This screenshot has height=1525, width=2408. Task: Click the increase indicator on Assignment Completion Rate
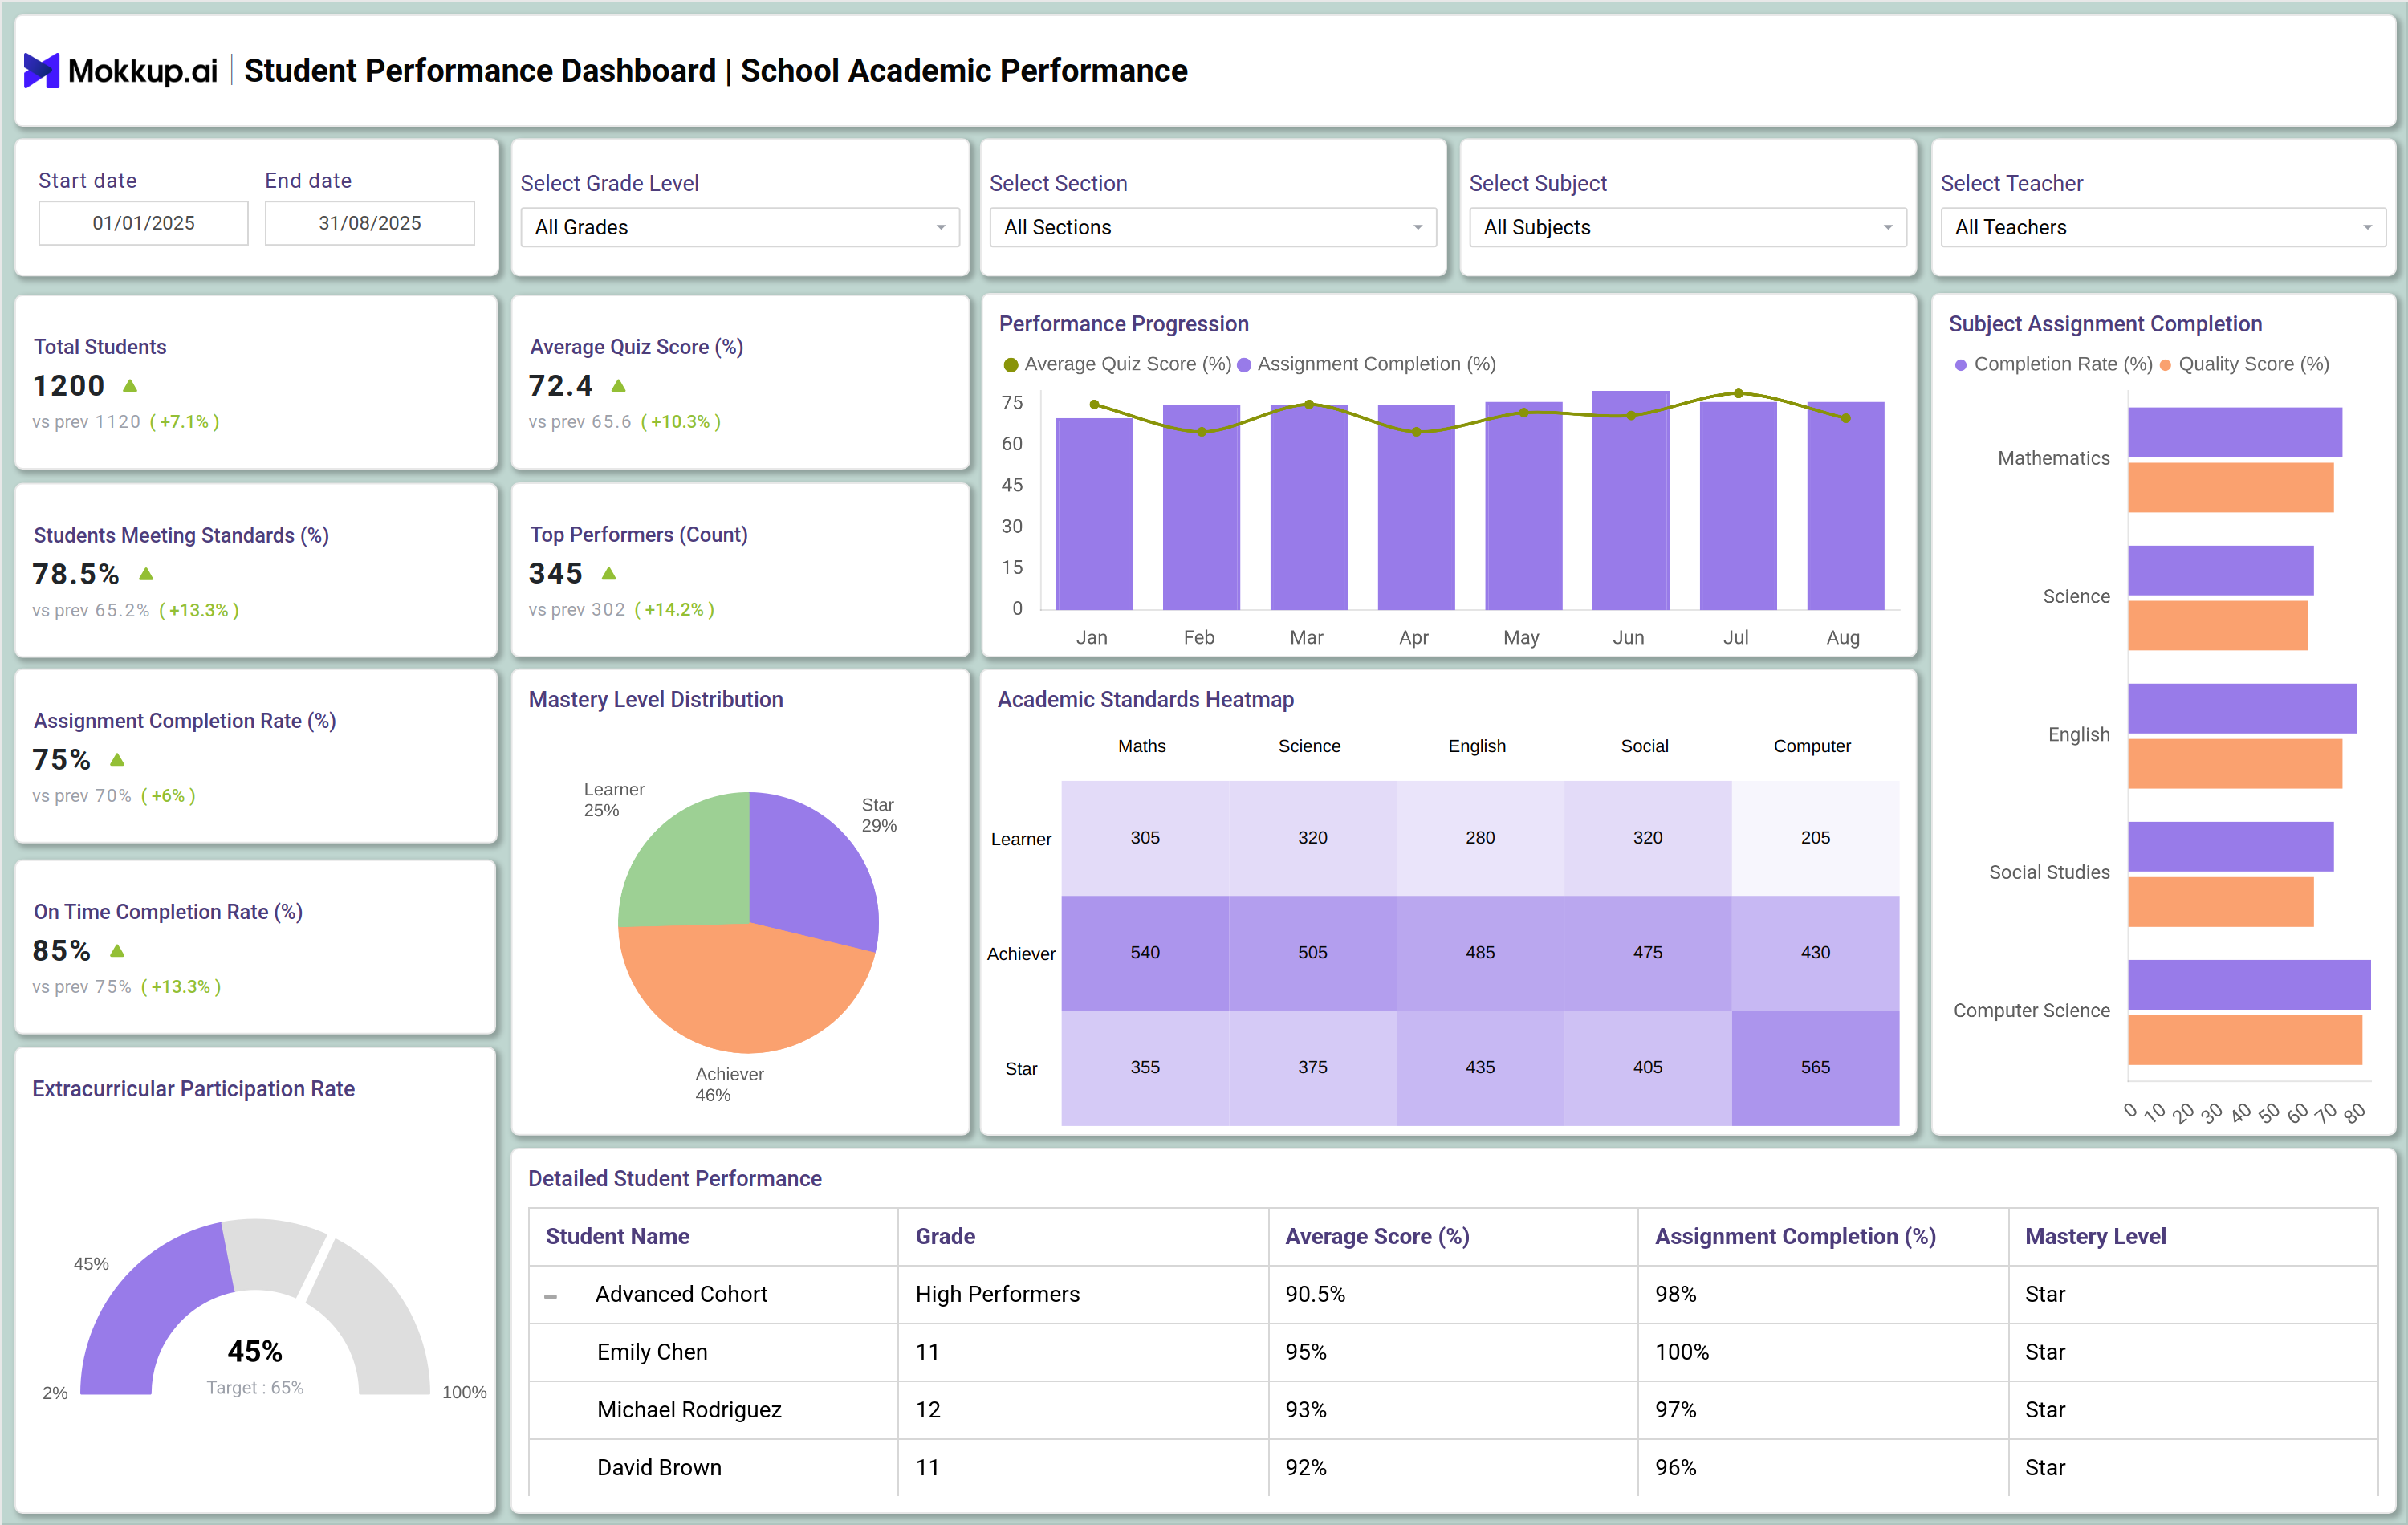click(118, 759)
